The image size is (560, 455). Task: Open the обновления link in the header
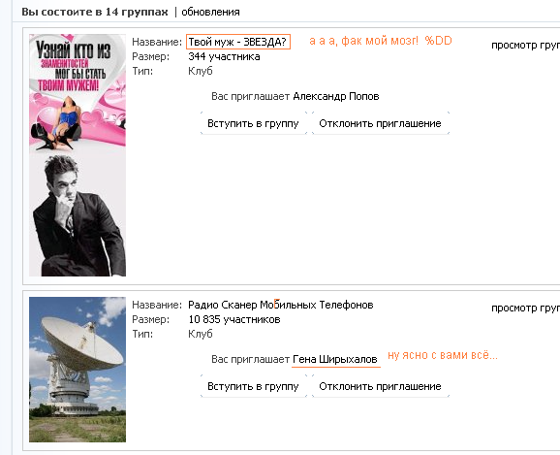(x=210, y=13)
